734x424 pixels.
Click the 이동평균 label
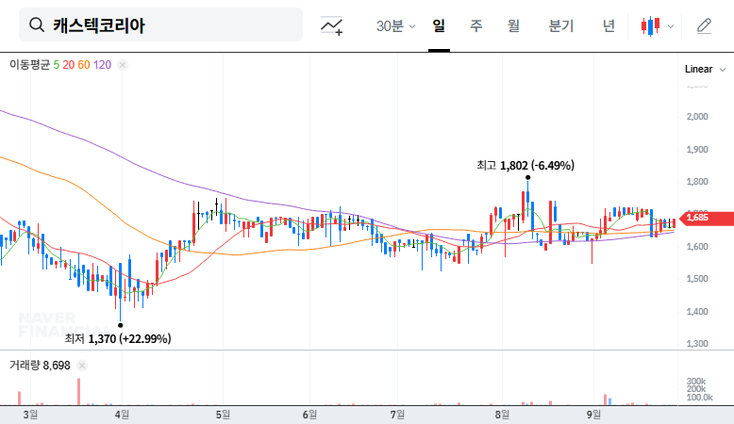coord(29,65)
